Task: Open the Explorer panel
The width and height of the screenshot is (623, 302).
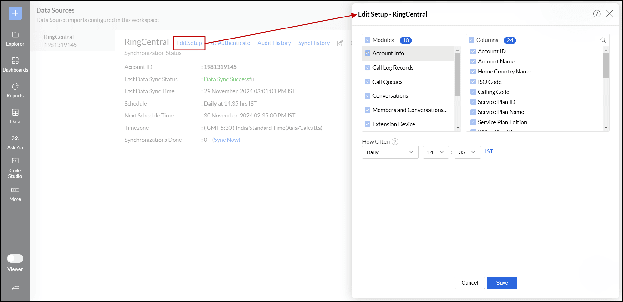Action: [15, 39]
